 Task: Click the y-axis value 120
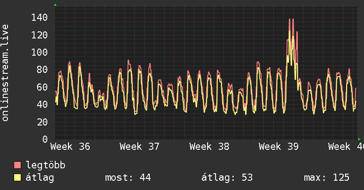[39, 35]
